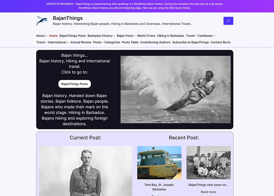Open the Posts Table page

coord(130,42)
